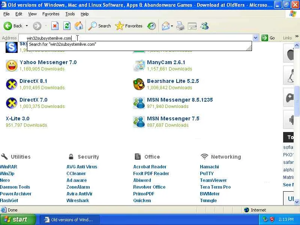Click the ManyCam 2.6.1 icon

[x=139, y=65]
